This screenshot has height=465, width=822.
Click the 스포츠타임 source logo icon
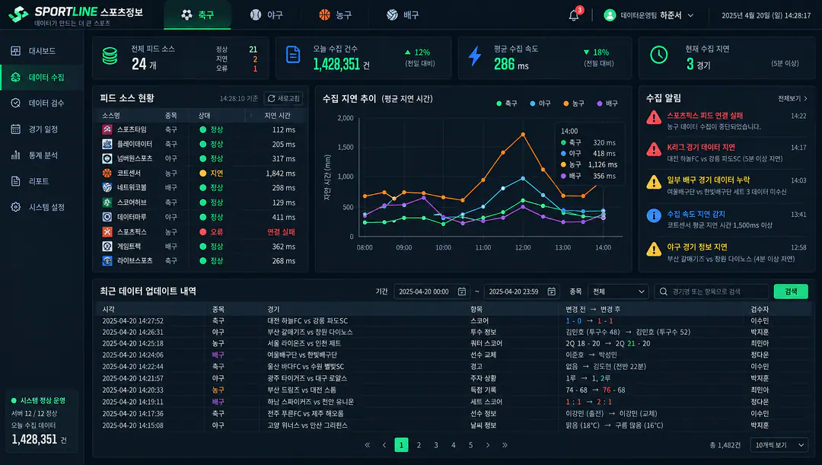pos(107,129)
